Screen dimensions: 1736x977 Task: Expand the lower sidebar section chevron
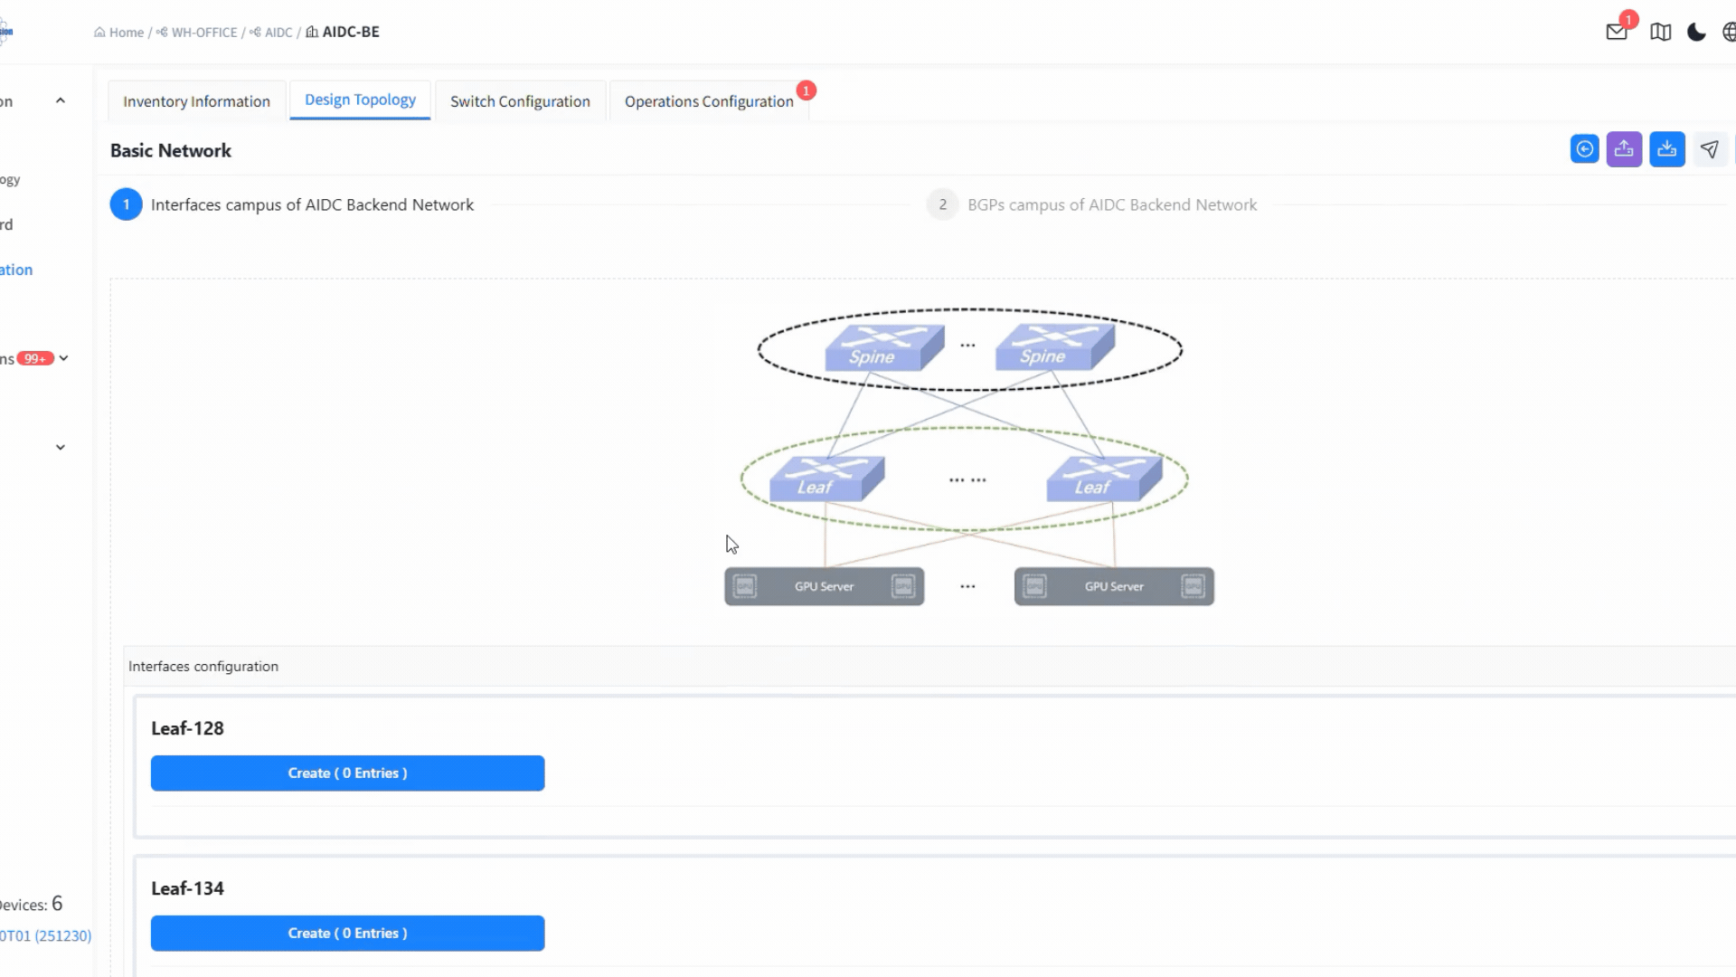point(60,446)
